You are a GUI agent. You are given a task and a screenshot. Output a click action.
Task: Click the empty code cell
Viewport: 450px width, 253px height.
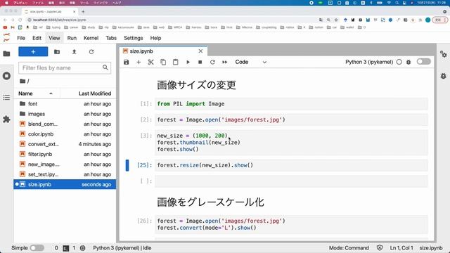[291, 181]
